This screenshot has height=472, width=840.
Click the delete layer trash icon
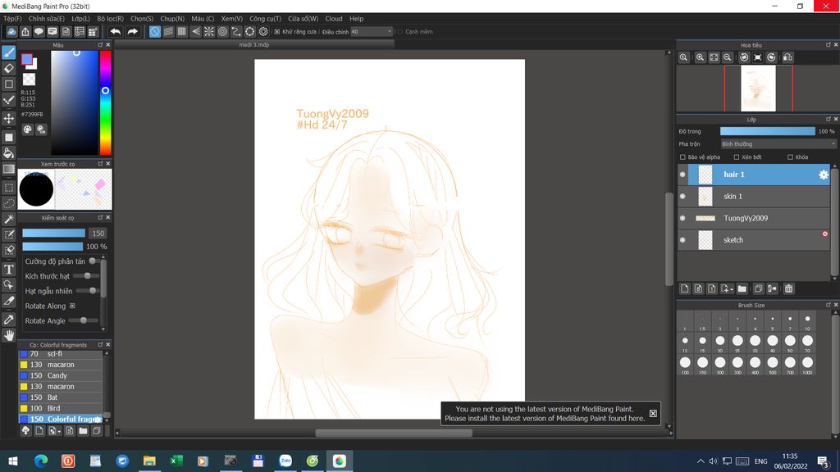click(x=788, y=288)
